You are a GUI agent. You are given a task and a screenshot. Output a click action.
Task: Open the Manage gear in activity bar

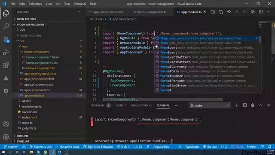pyautogui.click(x=6, y=137)
